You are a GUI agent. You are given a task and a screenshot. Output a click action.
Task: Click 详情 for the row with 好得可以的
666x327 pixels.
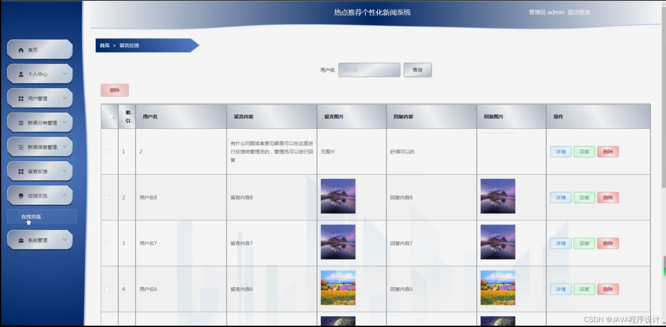(x=561, y=152)
